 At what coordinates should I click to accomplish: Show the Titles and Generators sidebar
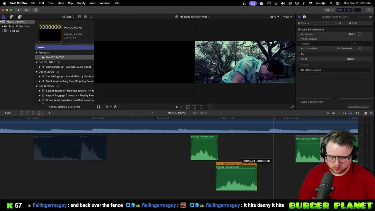(x=20, y=17)
